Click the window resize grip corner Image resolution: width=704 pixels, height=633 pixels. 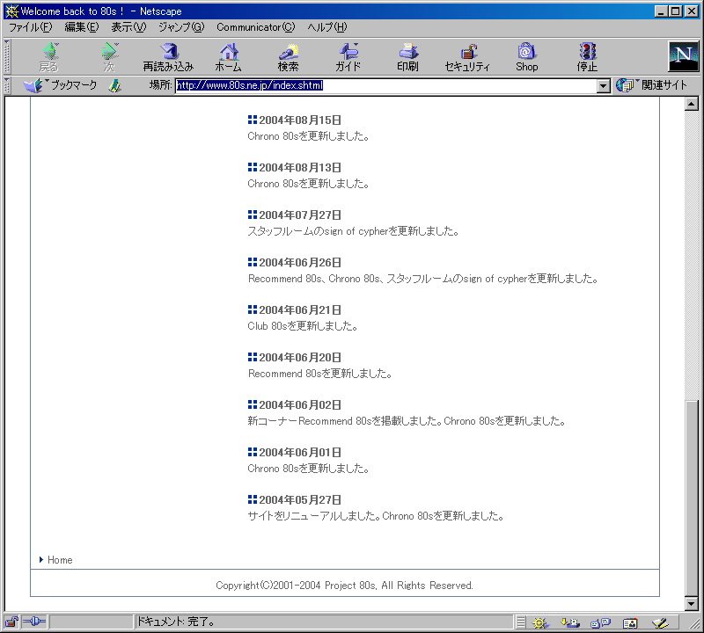693,623
